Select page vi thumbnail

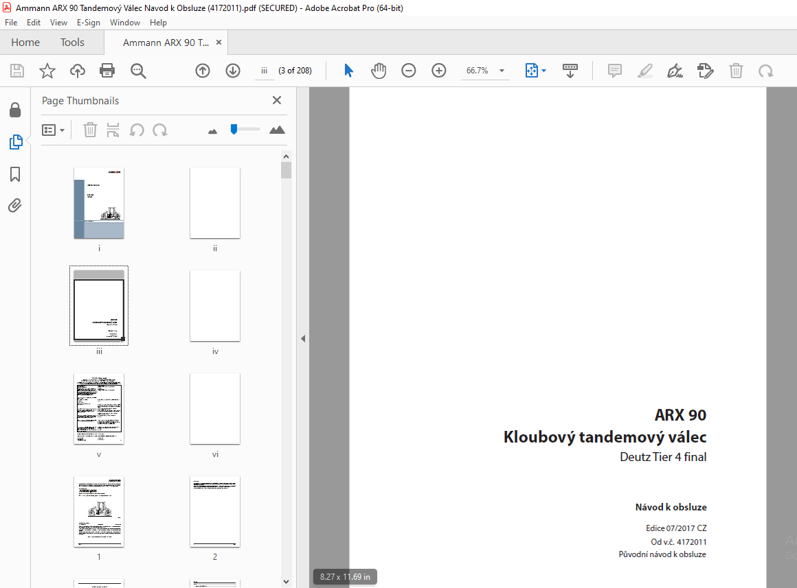(x=215, y=409)
